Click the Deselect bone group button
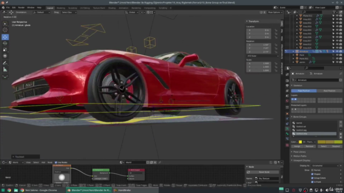 [x=336, y=146]
